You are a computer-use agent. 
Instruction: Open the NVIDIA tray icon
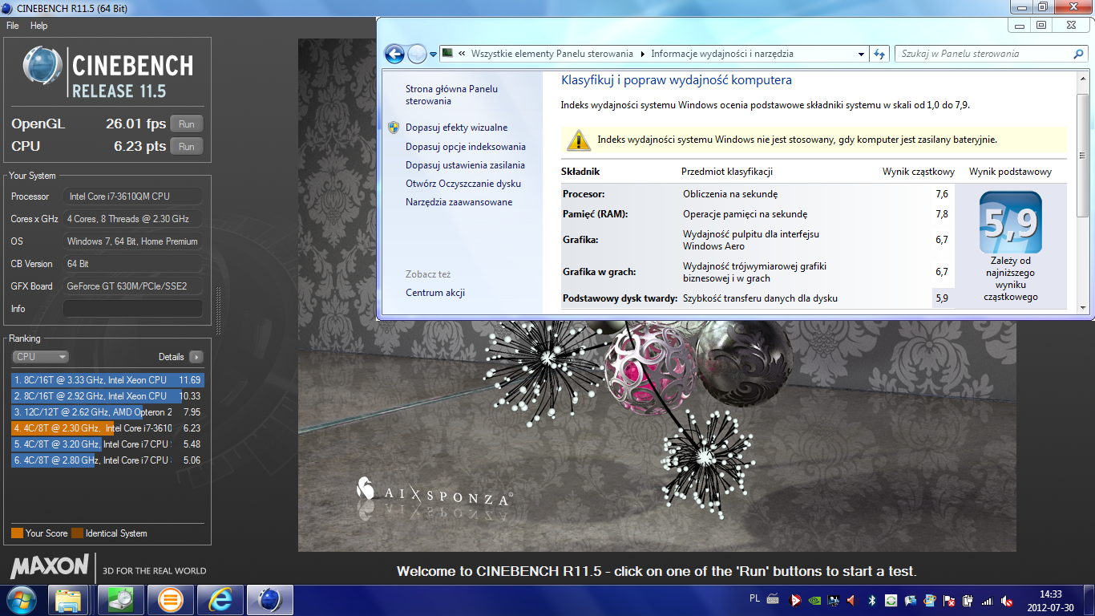[814, 600]
